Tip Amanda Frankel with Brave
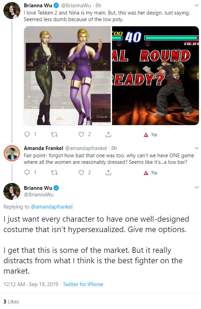Image resolution: width=201 pixels, height=309 pixels. click(150, 173)
